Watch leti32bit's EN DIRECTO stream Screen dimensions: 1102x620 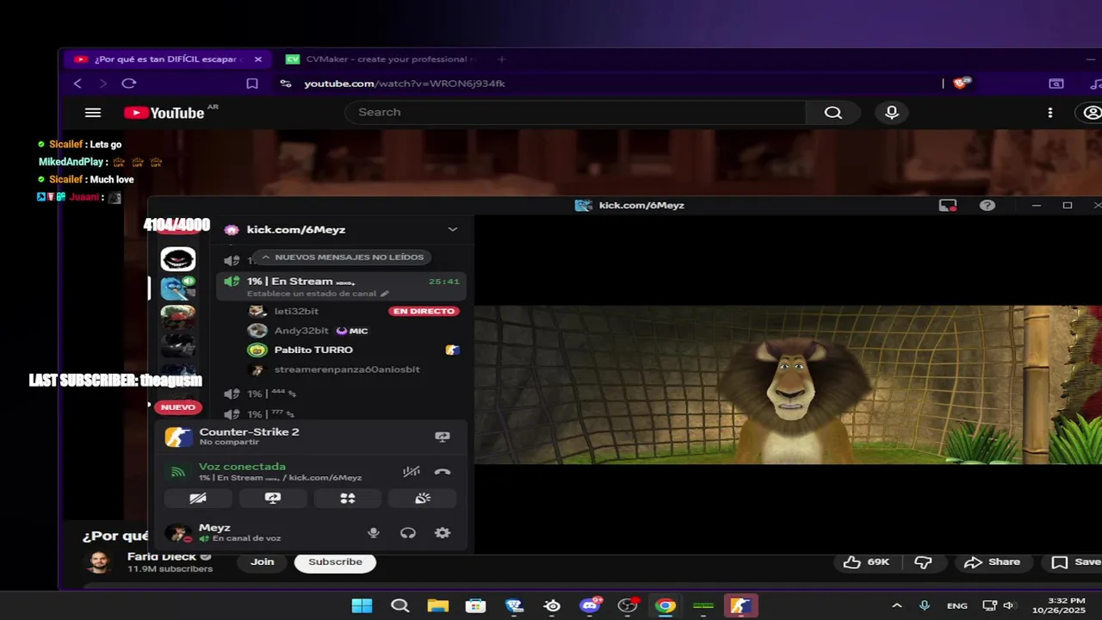tap(422, 311)
